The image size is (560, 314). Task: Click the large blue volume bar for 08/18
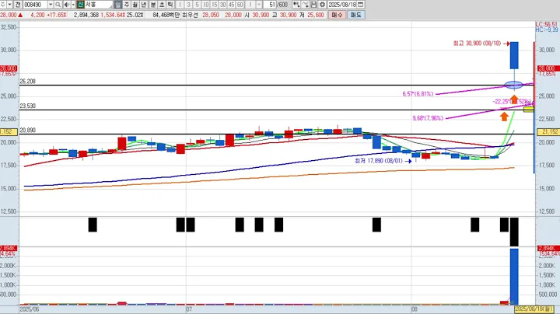tap(514, 277)
